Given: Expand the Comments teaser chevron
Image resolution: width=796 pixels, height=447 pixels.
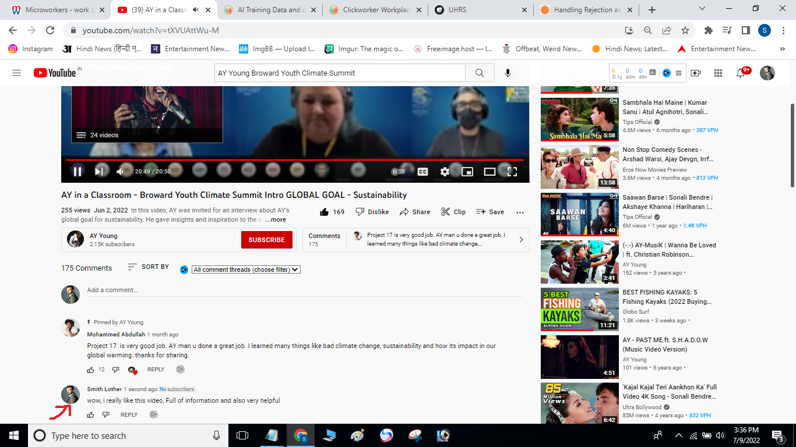Looking at the screenshot, I should click(521, 240).
